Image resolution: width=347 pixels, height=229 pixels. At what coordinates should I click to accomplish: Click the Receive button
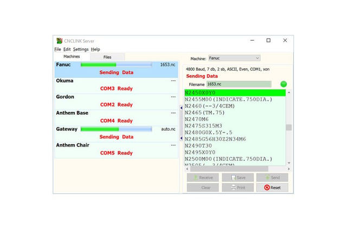pos(203,177)
